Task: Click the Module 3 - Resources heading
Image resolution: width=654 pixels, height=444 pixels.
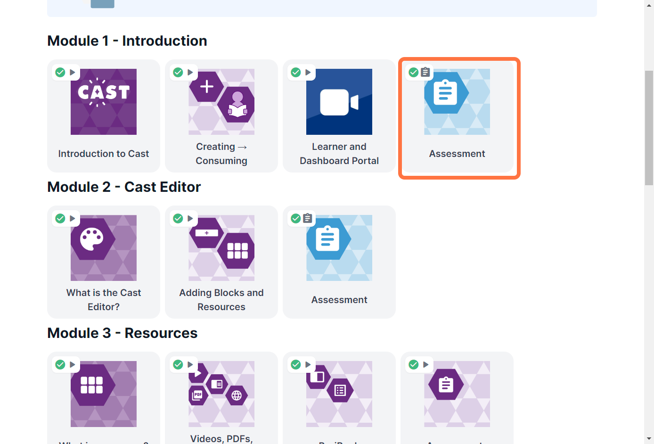Action: point(123,333)
